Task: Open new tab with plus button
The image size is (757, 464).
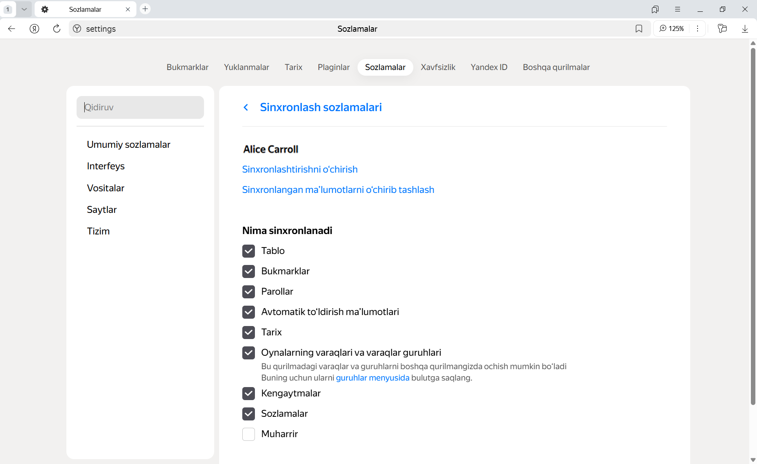Action: point(145,9)
